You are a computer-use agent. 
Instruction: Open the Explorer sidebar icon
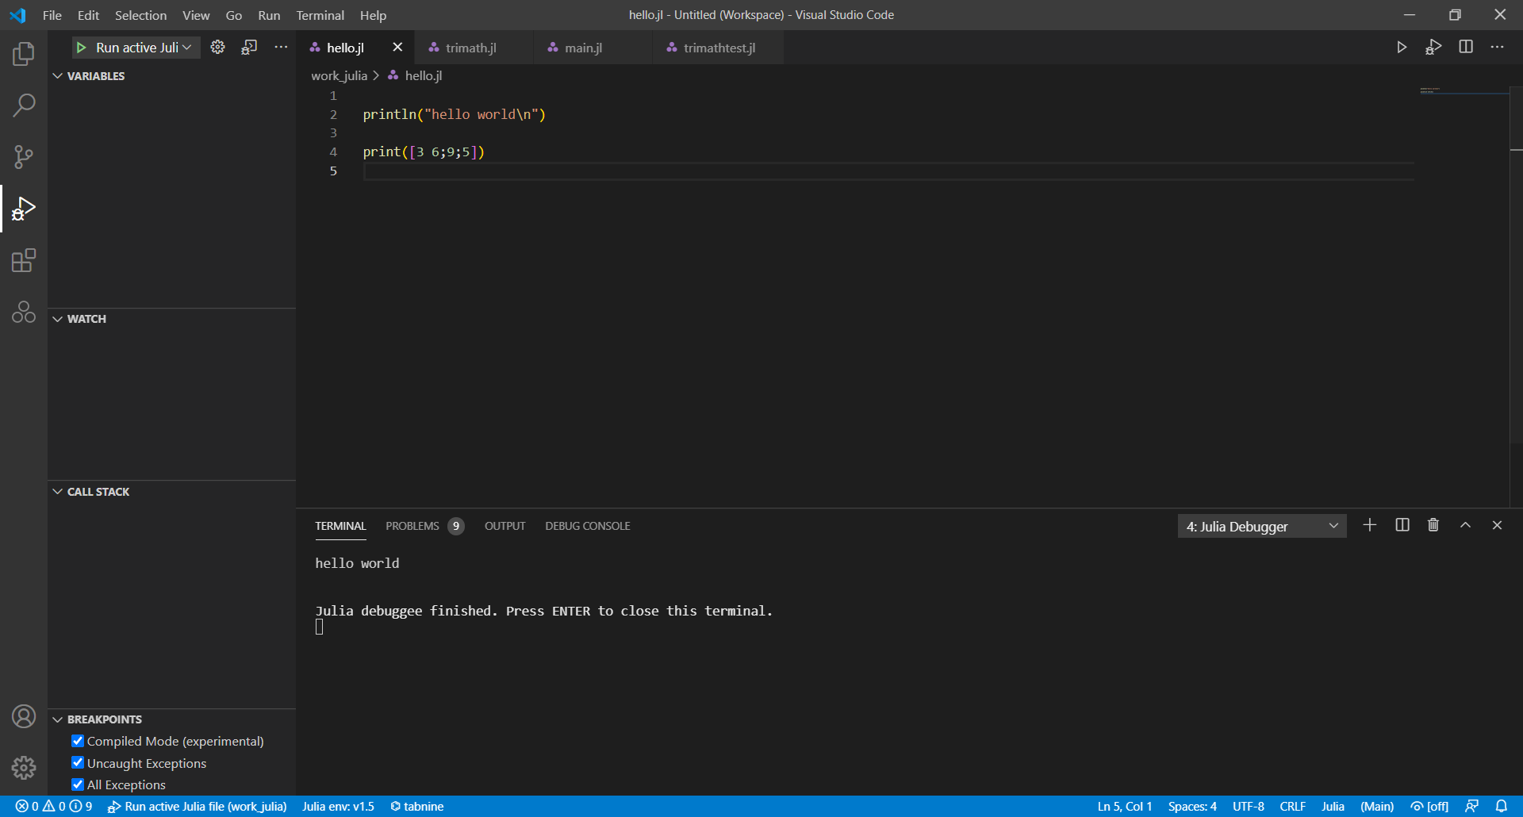click(x=24, y=53)
